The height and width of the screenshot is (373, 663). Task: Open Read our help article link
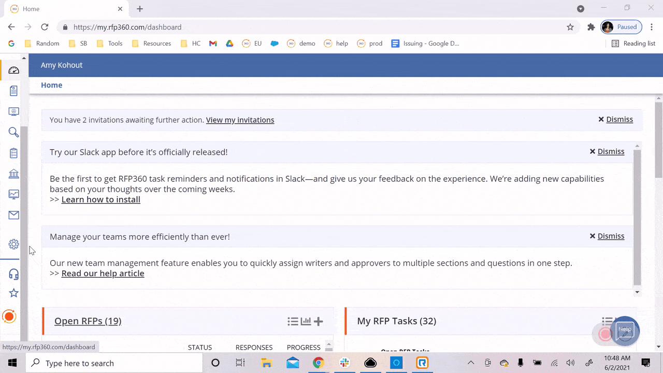pyautogui.click(x=103, y=274)
